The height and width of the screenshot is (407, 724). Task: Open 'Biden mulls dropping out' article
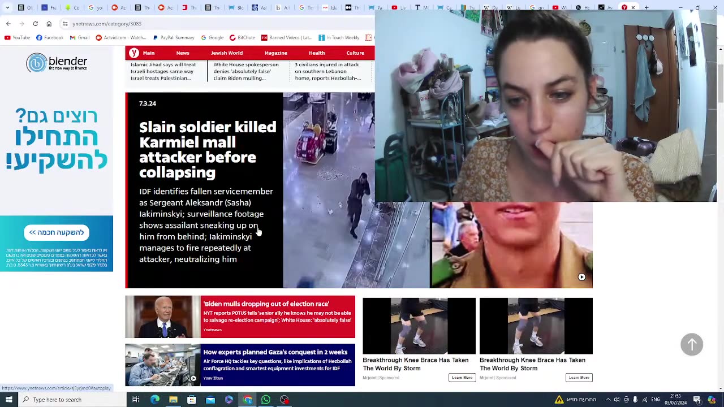pos(278,317)
